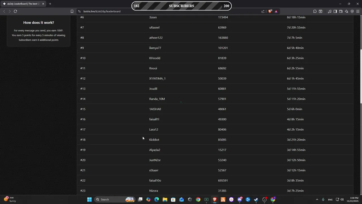This screenshot has width=362, height=204.
Task: Open the Extensions puzzle icon
Action: click(315, 11)
